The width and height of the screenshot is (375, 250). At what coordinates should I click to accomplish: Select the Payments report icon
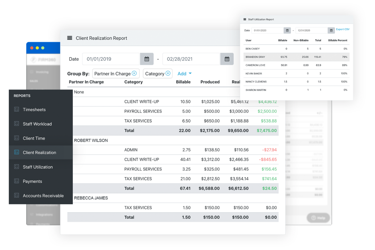click(16, 181)
